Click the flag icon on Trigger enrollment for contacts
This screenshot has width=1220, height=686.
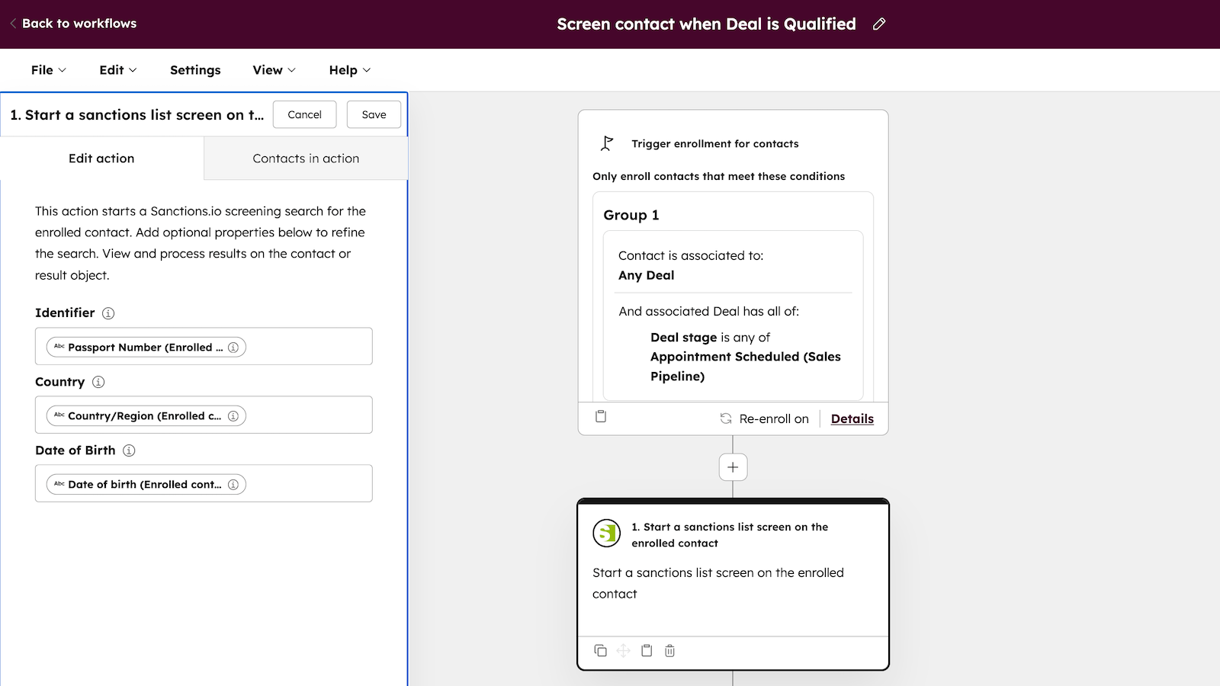(x=606, y=143)
